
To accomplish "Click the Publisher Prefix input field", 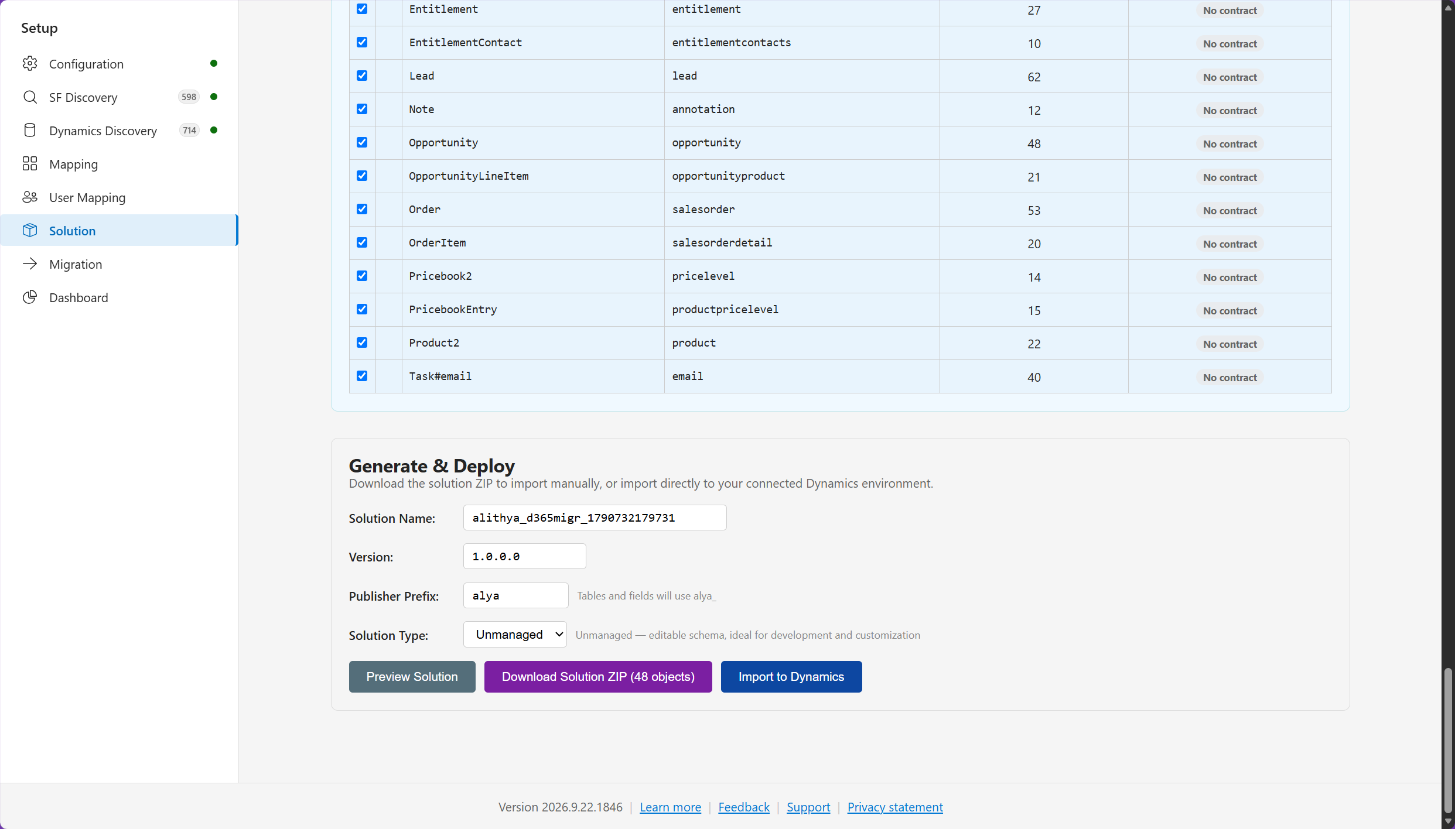I will point(515,595).
